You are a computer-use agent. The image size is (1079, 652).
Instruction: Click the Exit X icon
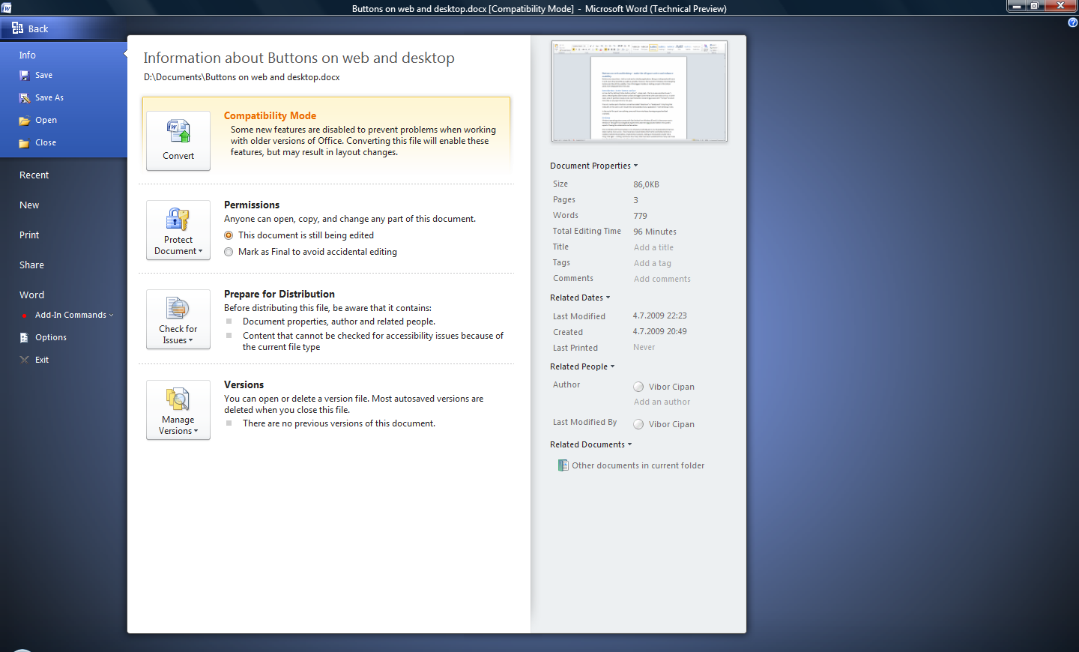pos(24,360)
